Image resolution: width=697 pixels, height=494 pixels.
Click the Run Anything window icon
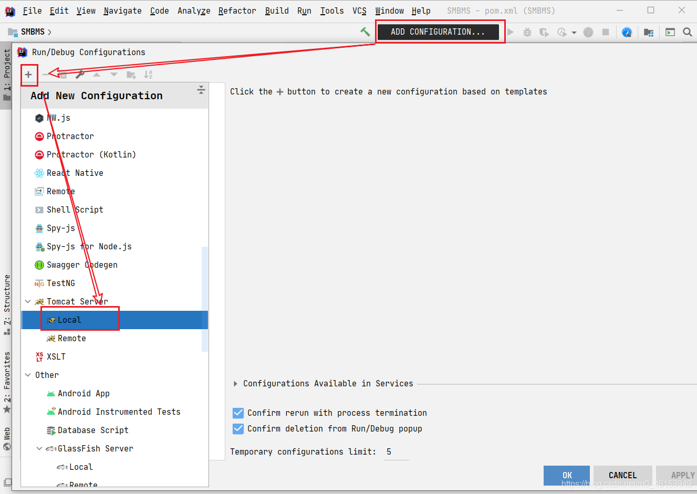670,32
